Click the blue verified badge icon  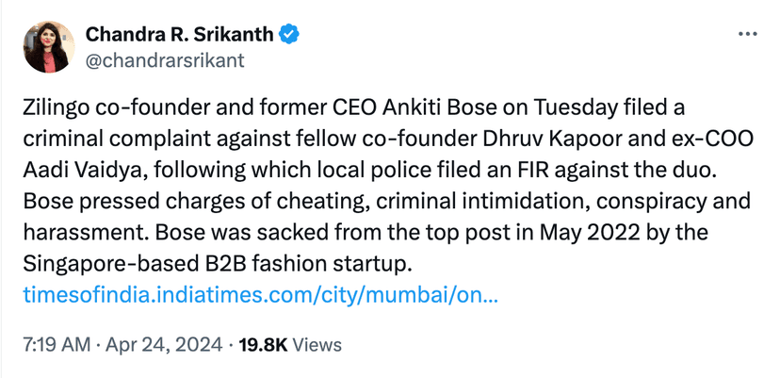(292, 36)
